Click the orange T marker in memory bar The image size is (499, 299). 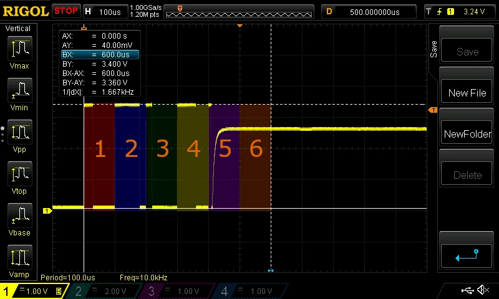click(x=180, y=9)
